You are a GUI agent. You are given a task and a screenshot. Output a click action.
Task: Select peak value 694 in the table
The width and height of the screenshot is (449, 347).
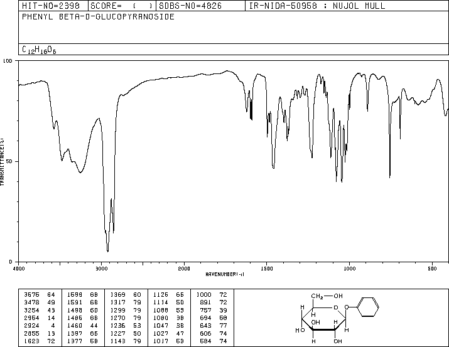205,318
